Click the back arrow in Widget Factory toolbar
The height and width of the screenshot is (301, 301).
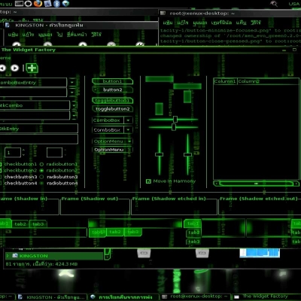coord(2,68)
